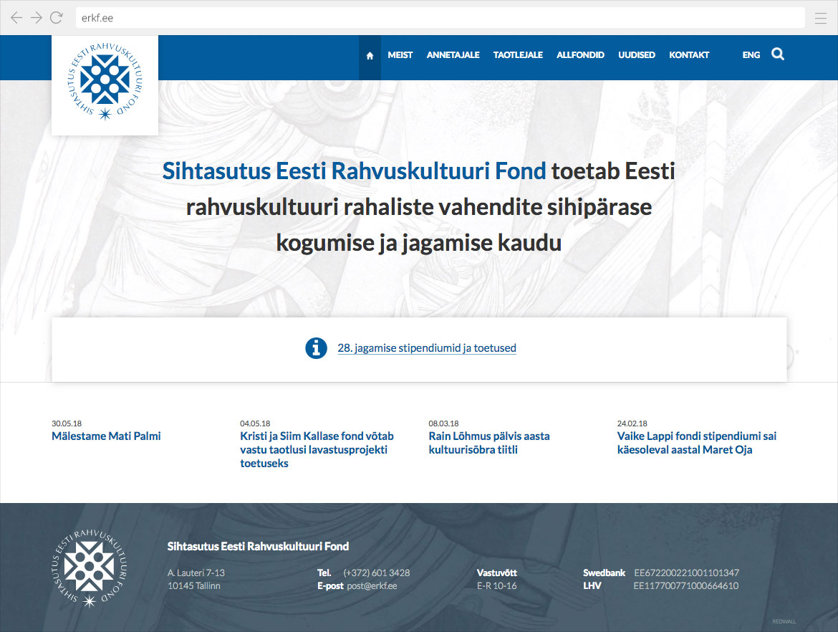Open the KONTAKT menu item

coord(689,54)
